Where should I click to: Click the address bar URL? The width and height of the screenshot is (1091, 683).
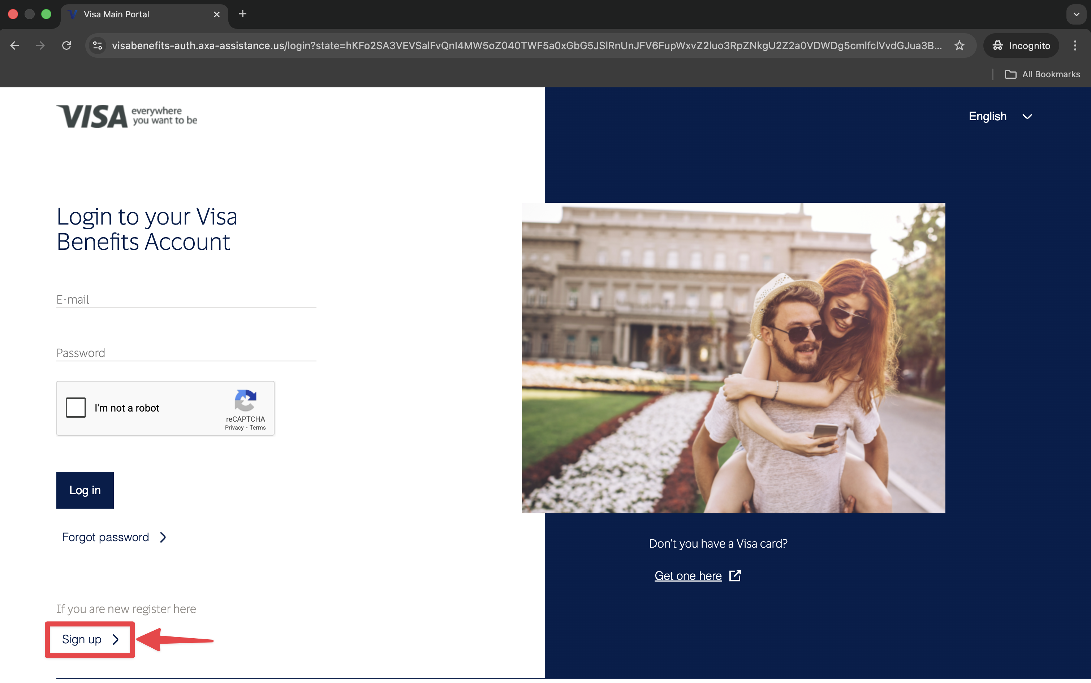(526, 45)
